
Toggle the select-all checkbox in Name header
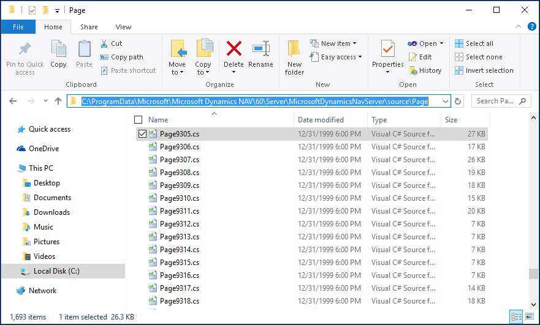[x=138, y=120]
